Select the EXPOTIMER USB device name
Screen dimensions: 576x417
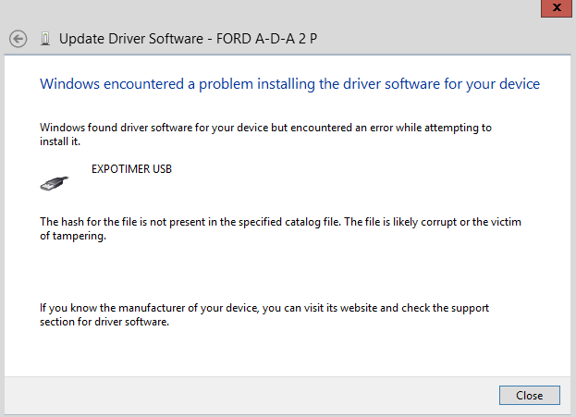click(131, 169)
